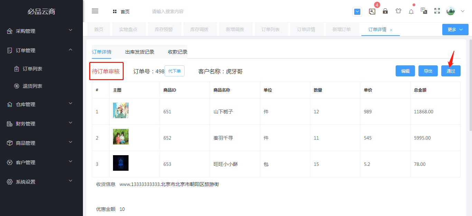Toggle the hamburger menu to collapse sidebar
Viewport: 472px width, 216px height.
pos(95,11)
